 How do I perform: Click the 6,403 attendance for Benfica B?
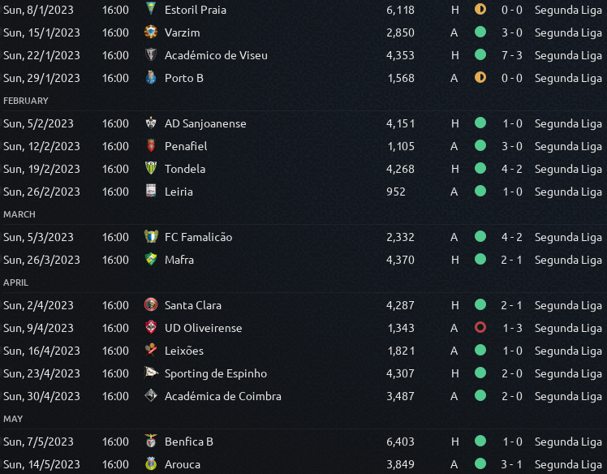(x=400, y=442)
